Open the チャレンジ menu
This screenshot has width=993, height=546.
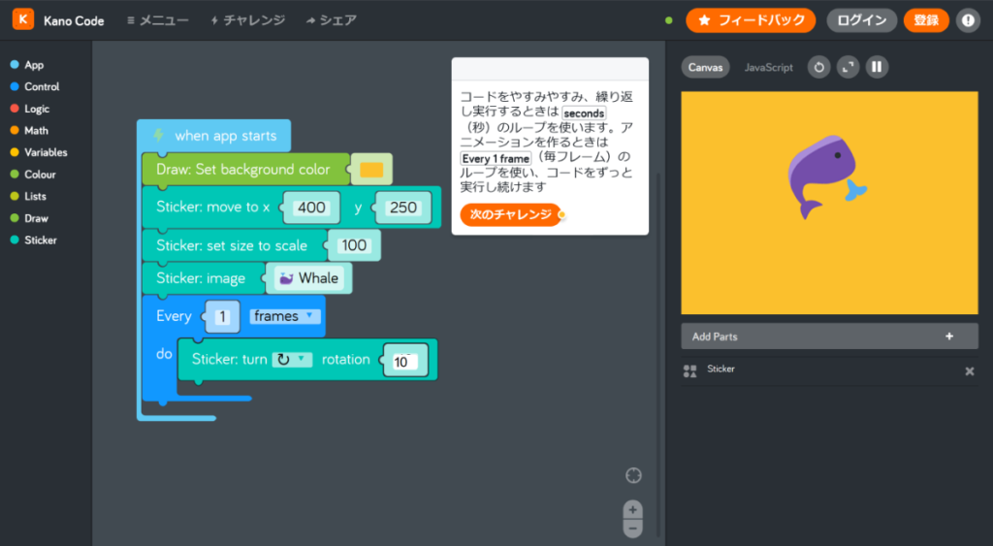pyautogui.click(x=247, y=20)
